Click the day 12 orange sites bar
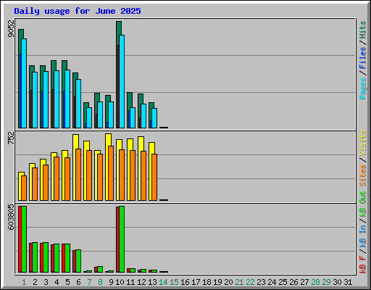The width and height of the screenshot is (371, 290). 143,175
